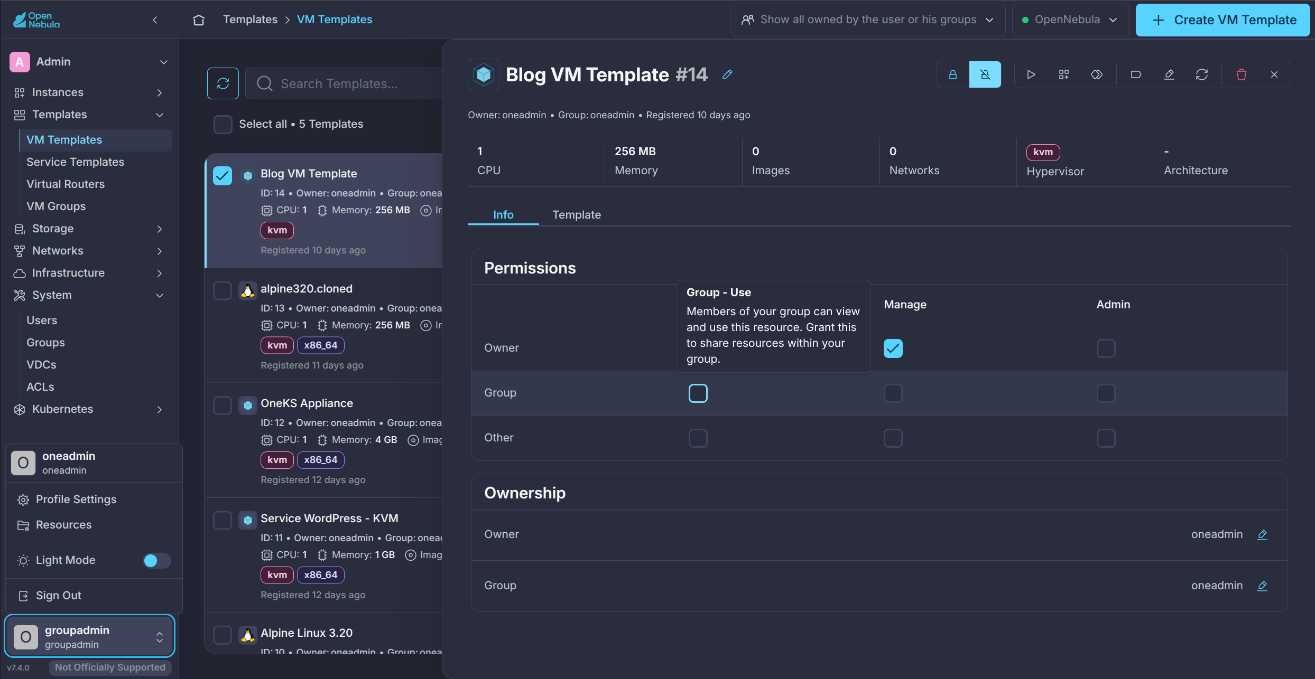
Task: Open ACLs under System
Action: (x=40, y=387)
